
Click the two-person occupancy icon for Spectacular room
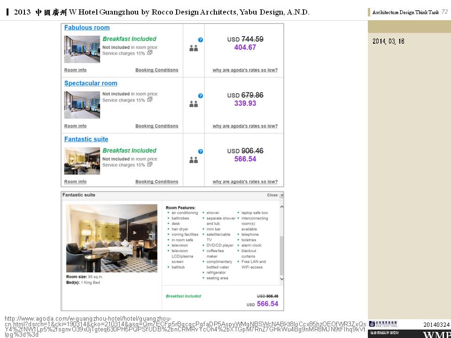(x=194, y=104)
